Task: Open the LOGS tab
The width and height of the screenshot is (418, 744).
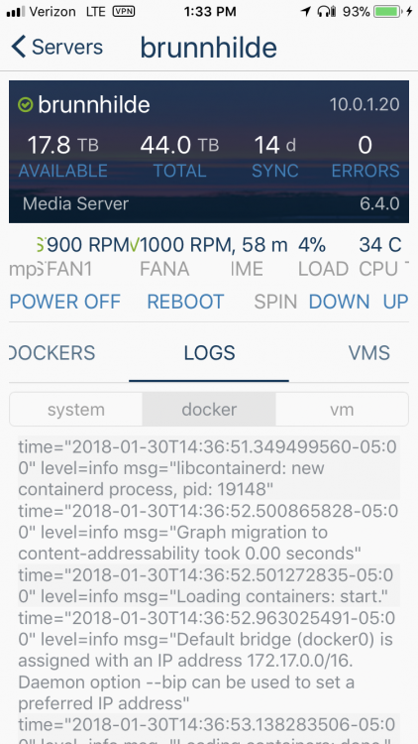Action: 209,353
